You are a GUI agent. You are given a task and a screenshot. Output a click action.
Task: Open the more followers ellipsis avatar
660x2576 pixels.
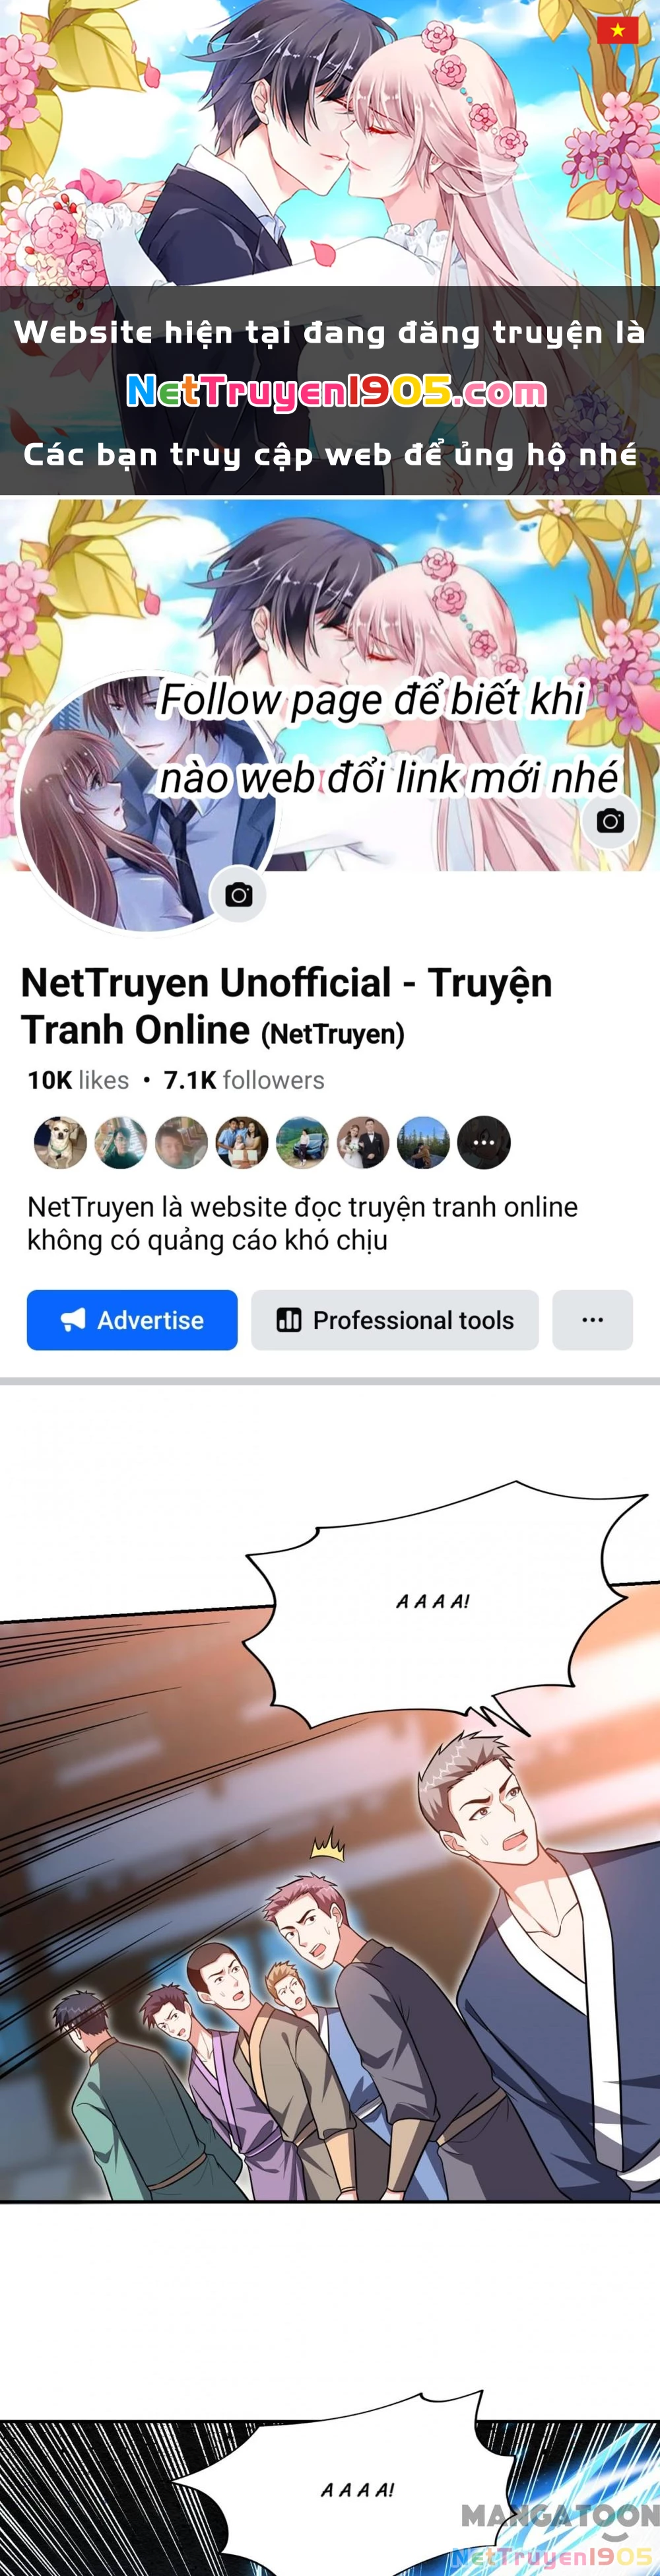[x=484, y=1142]
